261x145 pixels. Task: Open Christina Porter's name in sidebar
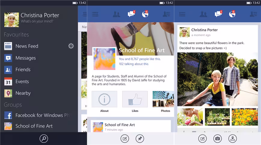coord(40,15)
